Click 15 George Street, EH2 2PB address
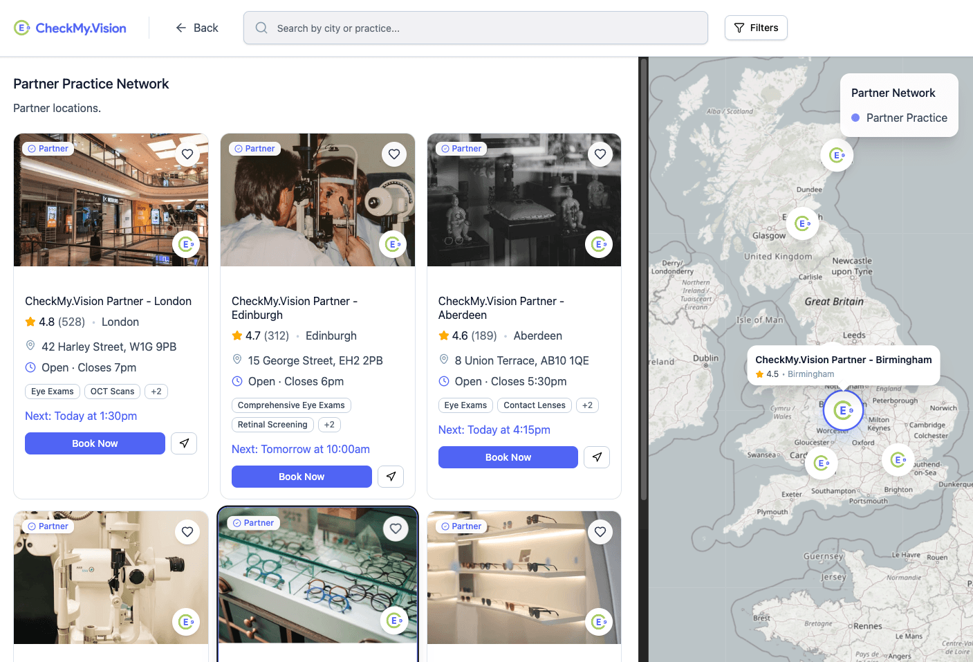 coord(315,360)
